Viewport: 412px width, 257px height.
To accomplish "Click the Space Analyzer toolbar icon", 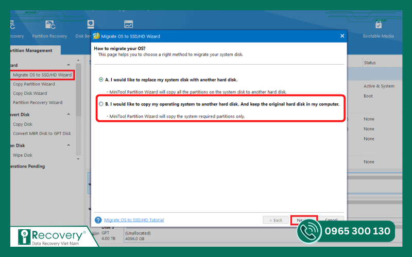I will 128,24.
